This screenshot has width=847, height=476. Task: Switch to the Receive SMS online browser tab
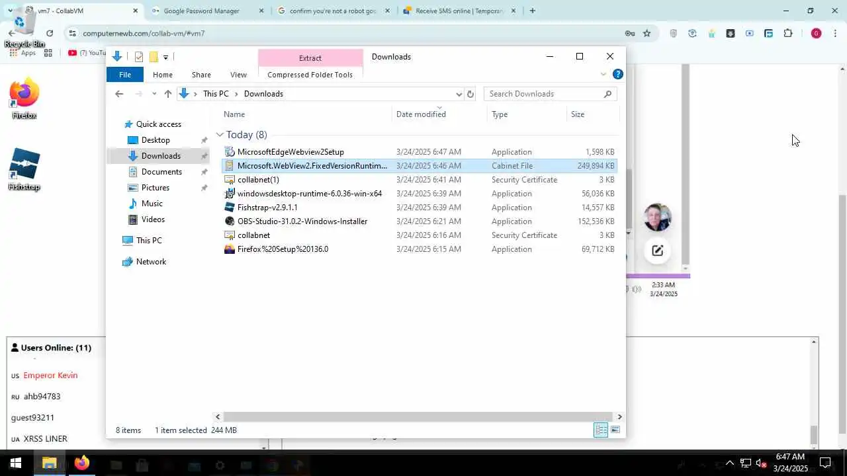pos(460,11)
